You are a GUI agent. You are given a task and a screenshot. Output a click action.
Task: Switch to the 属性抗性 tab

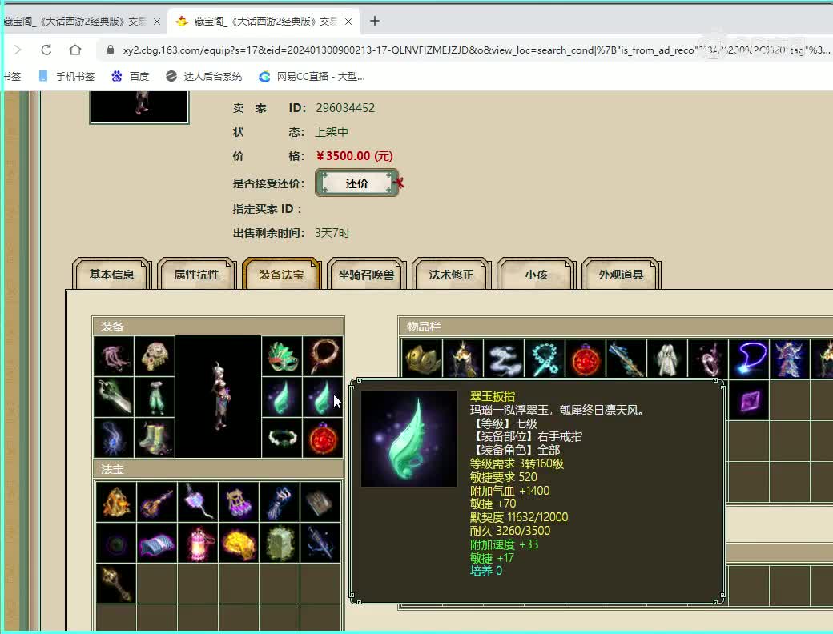click(196, 275)
